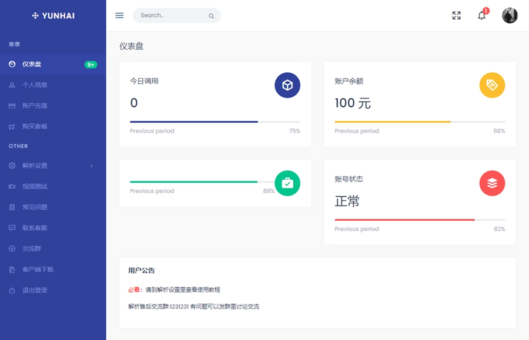Click the YUNHAI logo

pyautogui.click(x=53, y=16)
